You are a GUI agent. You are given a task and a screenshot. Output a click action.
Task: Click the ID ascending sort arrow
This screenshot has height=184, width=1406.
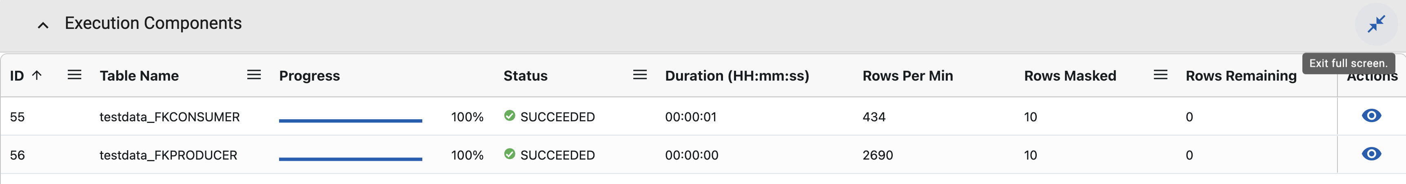coord(37,75)
